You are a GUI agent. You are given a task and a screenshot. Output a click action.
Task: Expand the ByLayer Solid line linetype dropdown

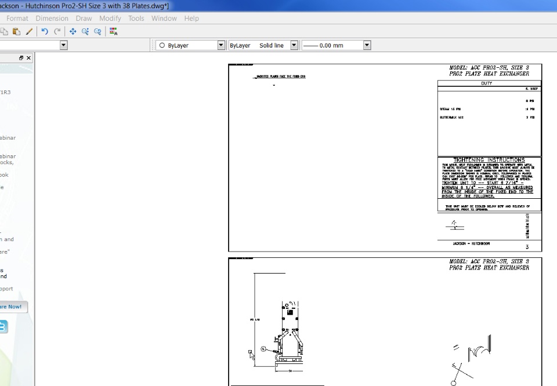[294, 45]
